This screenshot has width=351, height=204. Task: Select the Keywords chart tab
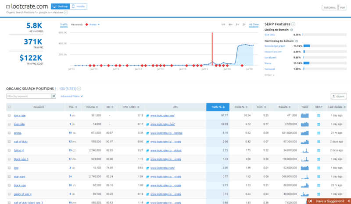tap(77, 24)
